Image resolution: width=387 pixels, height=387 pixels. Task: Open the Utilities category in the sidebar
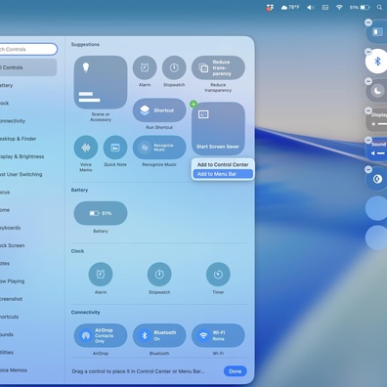pyautogui.click(x=27, y=353)
